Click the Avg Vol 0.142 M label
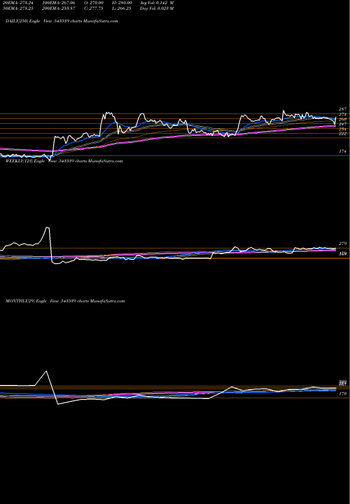The image size is (350, 504). (x=157, y=3)
